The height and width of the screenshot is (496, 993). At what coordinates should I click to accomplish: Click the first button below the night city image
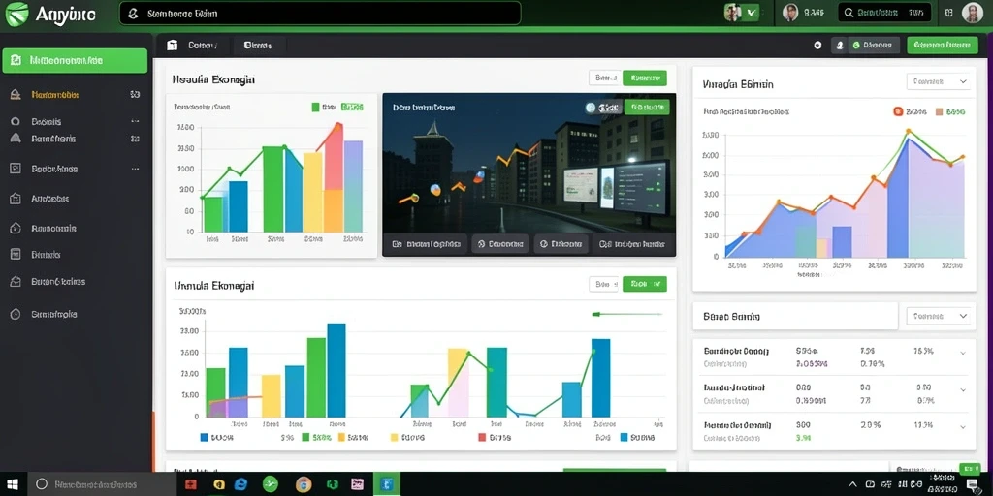click(427, 243)
